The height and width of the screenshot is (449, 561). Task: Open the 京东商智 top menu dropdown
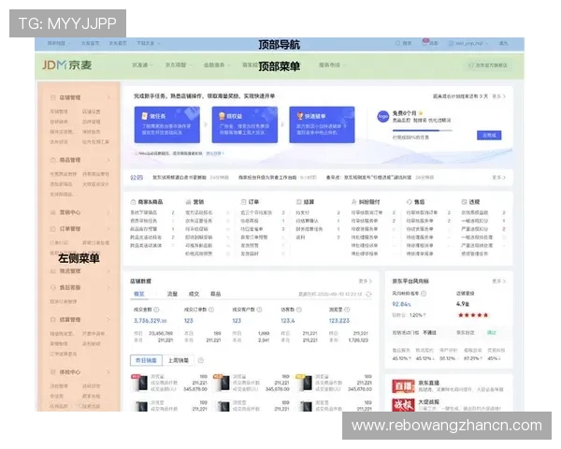click(179, 65)
